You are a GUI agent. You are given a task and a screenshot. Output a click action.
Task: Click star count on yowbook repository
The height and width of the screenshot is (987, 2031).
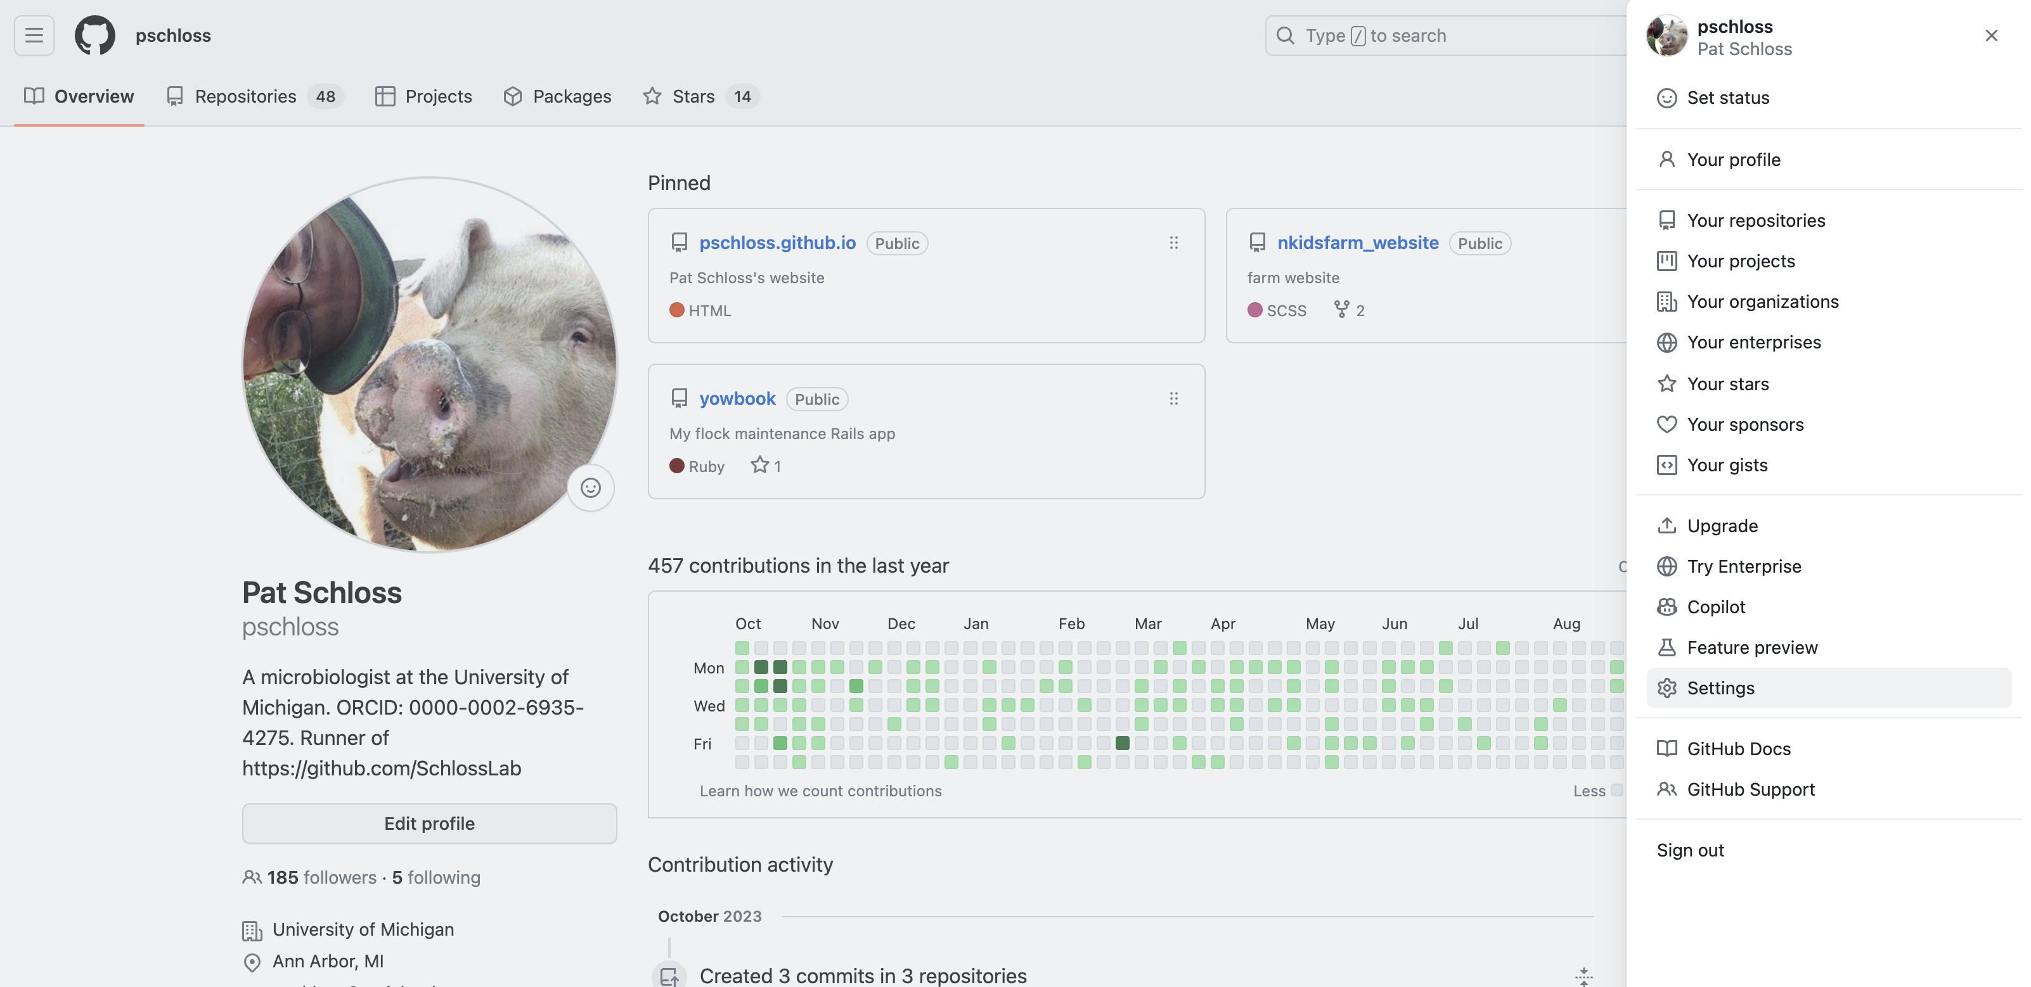coord(766,466)
